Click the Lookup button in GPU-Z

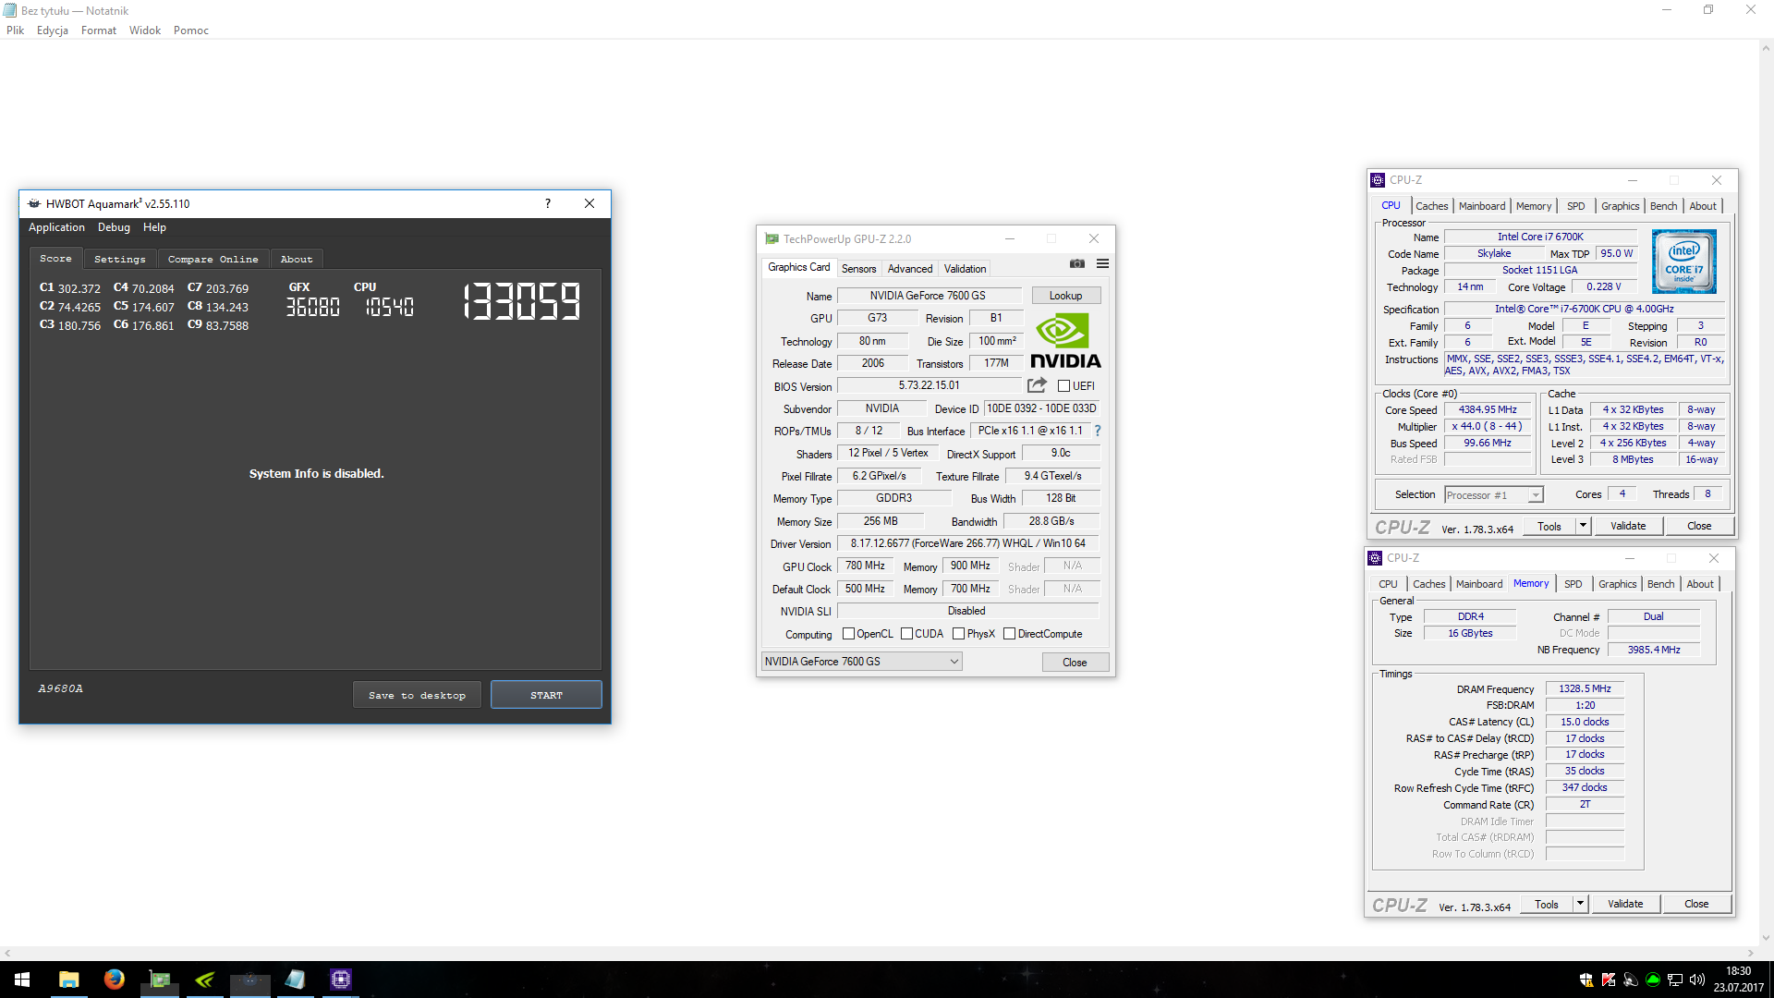pyautogui.click(x=1065, y=296)
